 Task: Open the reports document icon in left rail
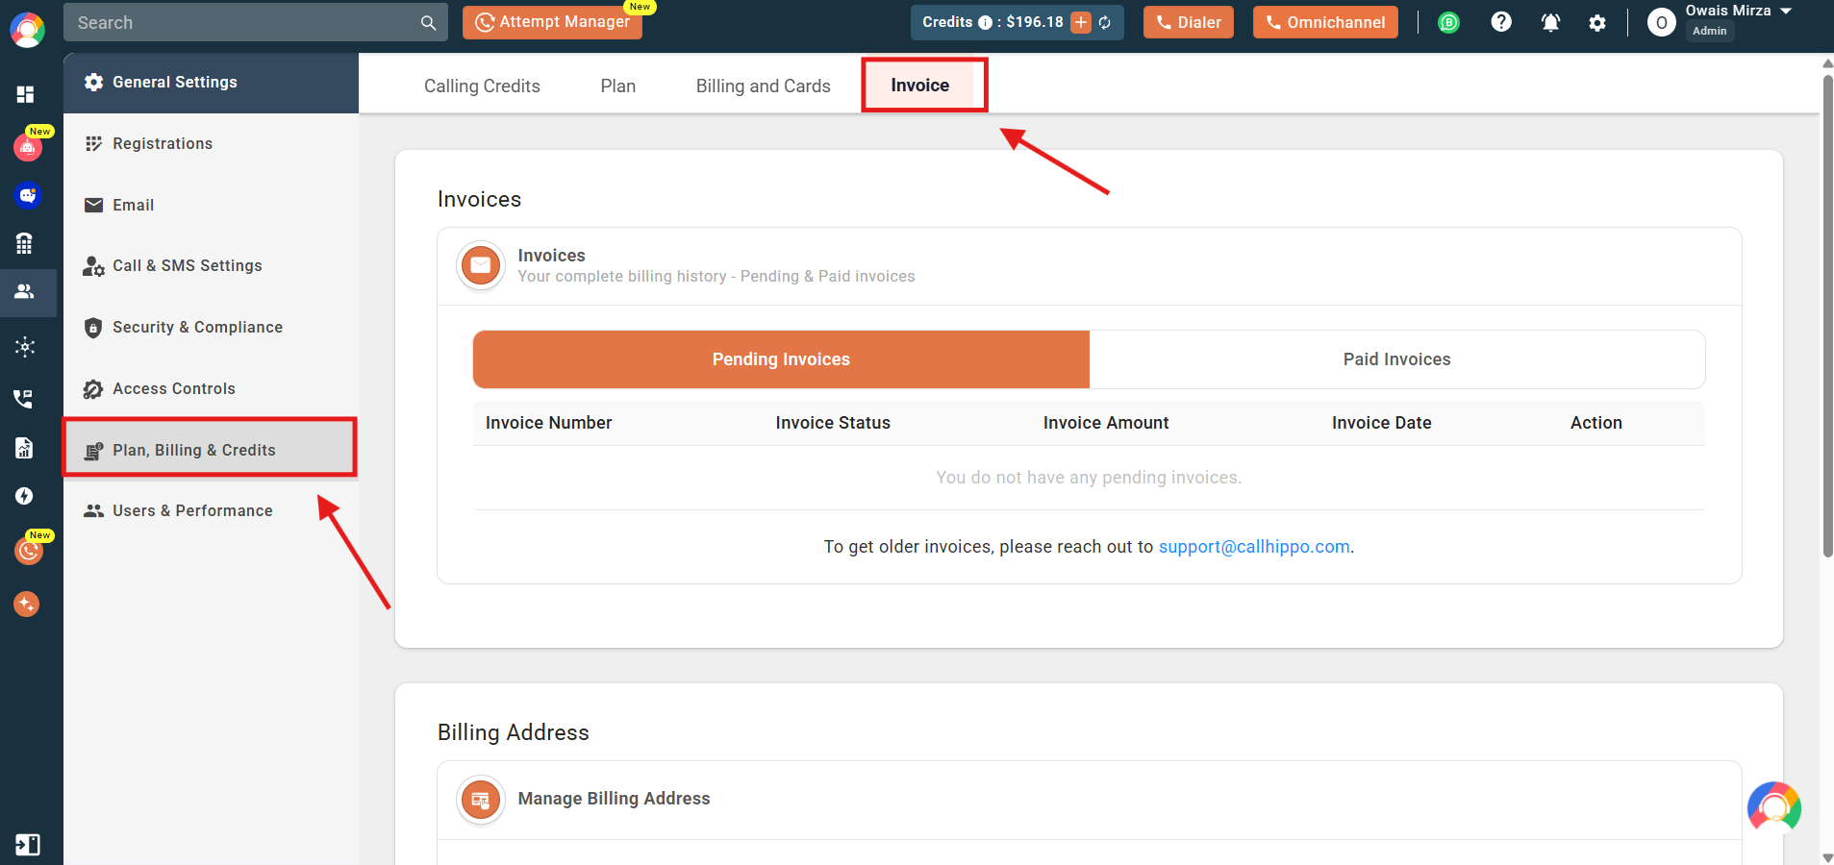(x=25, y=448)
